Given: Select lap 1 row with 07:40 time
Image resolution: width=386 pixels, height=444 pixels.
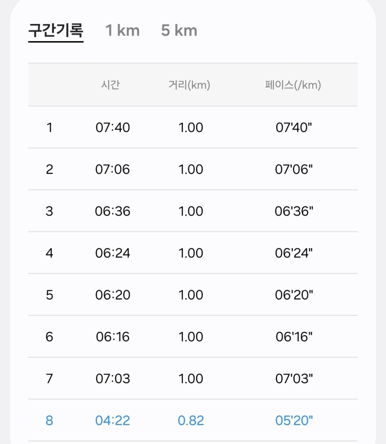Looking at the screenshot, I should point(193,128).
